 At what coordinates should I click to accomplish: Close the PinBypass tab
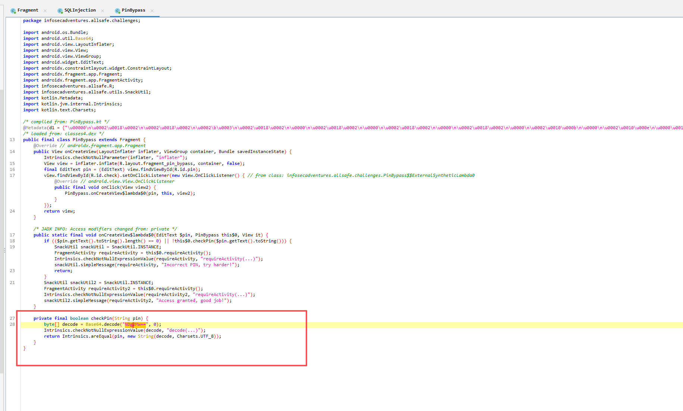(152, 11)
